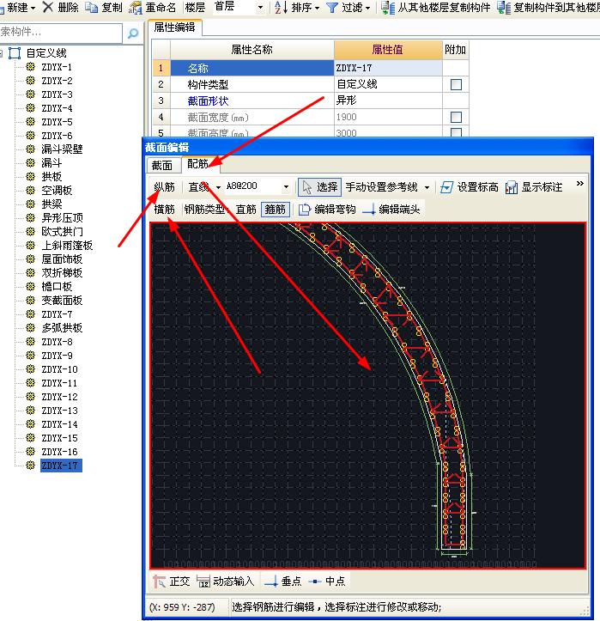Screen dimensions: 600x621
Task: Click copy components from other floors icon
Action: point(388,8)
